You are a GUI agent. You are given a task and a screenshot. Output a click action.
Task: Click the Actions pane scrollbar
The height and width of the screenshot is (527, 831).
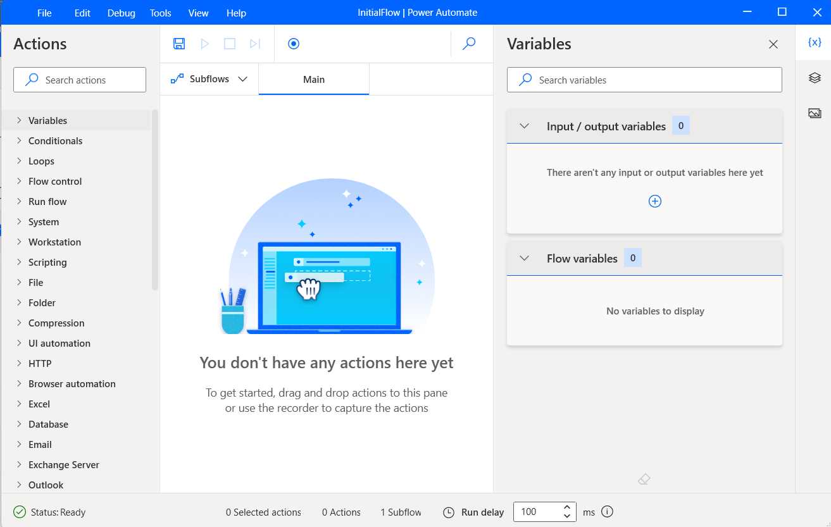[x=155, y=200]
